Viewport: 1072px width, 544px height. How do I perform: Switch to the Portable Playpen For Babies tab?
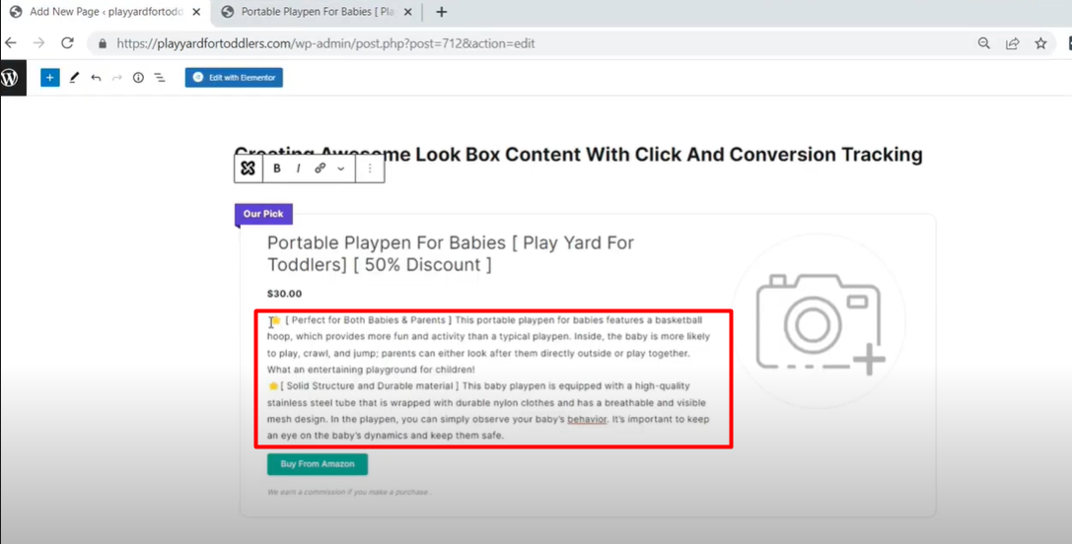[315, 12]
